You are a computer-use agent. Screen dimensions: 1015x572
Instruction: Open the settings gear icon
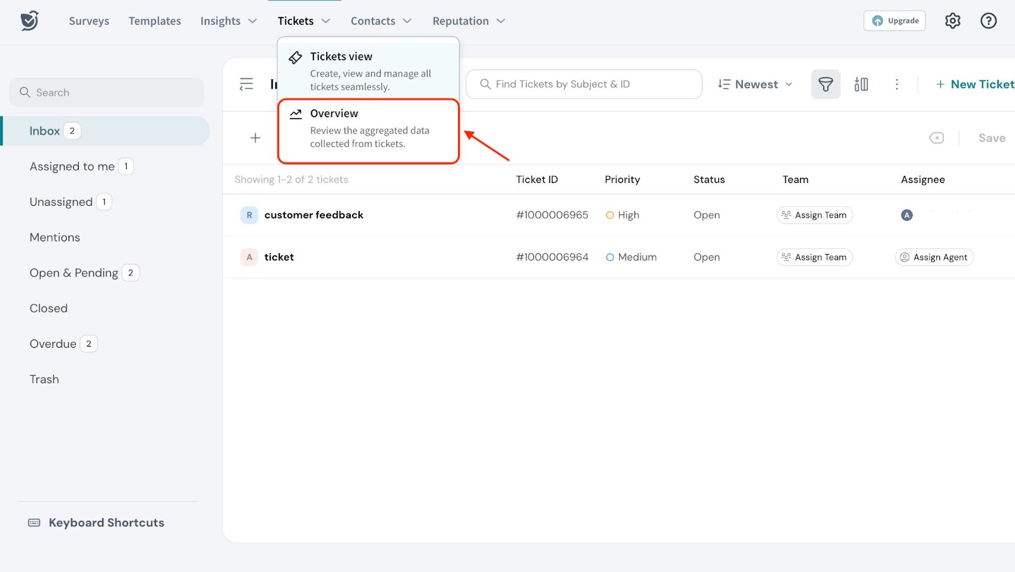[x=952, y=21]
